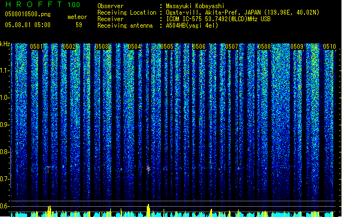Click the 'meteor' label
Viewport: 342px width, 217px height.
pyautogui.click(x=77, y=17)
